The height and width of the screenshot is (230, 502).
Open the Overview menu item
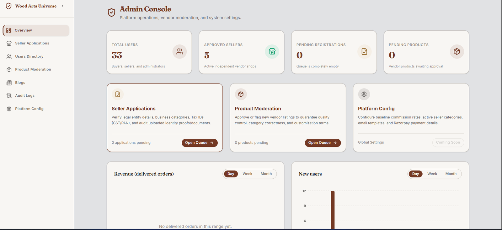[36, 30]
